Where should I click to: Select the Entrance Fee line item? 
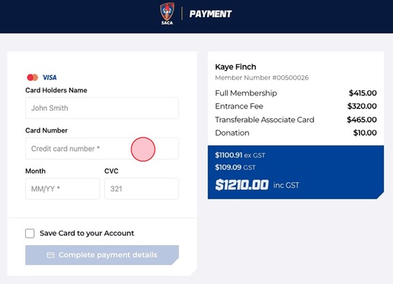(x=295, y=106)
